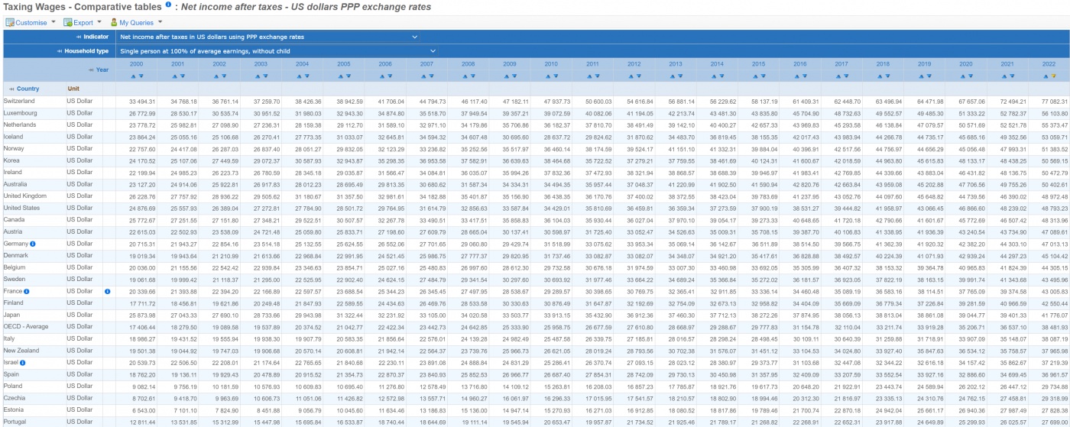The image size is (1070, 427).
Task: Click the info icon in France's flag column
Action: pos(107,291)
